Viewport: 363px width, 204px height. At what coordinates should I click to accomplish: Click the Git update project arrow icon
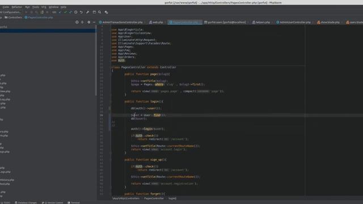(60, 12)
